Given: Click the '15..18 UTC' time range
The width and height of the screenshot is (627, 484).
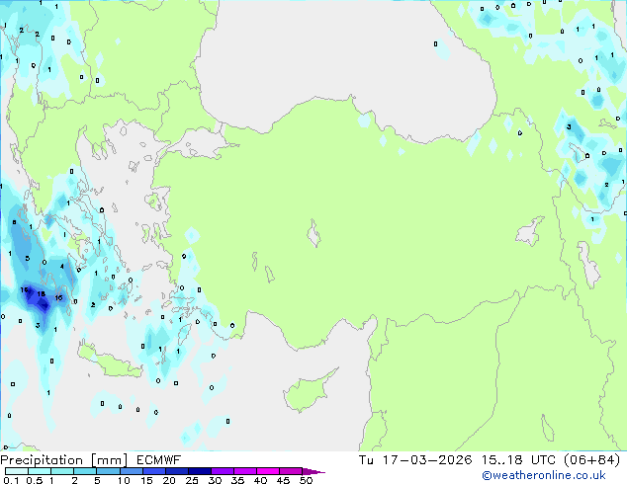Looking at the screenshot, I should click(x=518, y=460).
